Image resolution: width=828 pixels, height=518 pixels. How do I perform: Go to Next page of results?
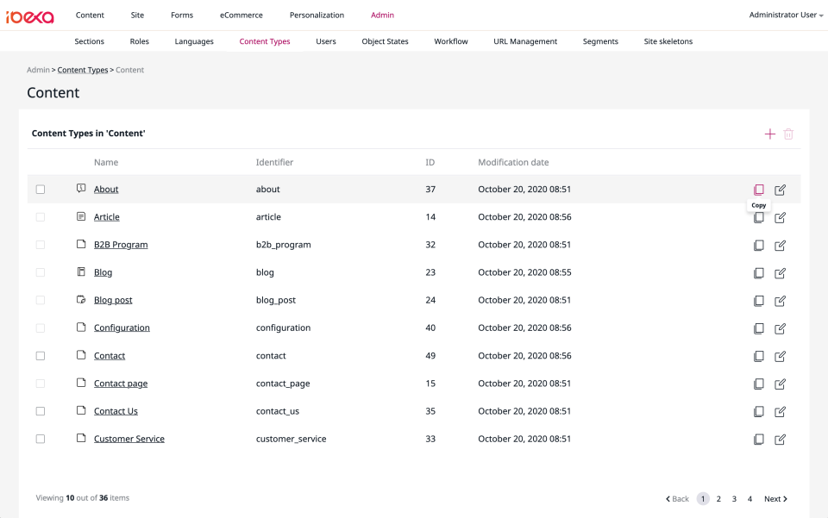[775, 499]
